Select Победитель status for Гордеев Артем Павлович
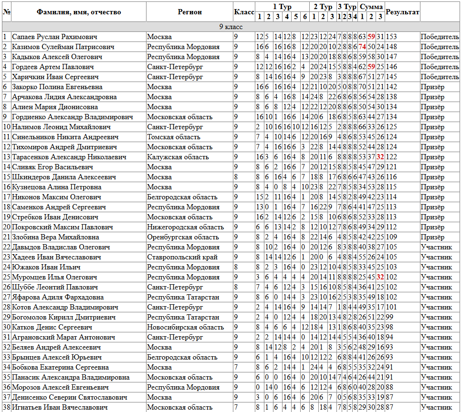 (x=440, y=67)
